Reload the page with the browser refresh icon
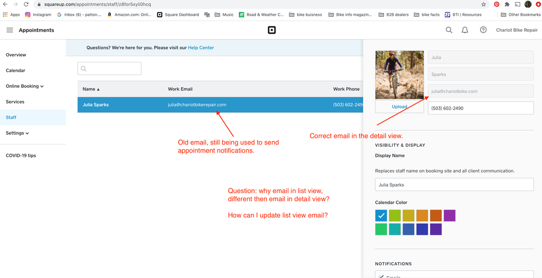The height and width of the screenshot is (278, 542). (26, 4)
